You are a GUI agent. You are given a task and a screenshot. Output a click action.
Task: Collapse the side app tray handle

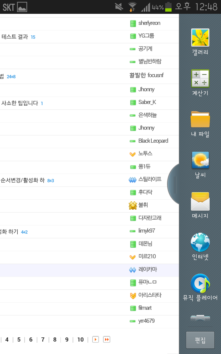click(175, 185)
